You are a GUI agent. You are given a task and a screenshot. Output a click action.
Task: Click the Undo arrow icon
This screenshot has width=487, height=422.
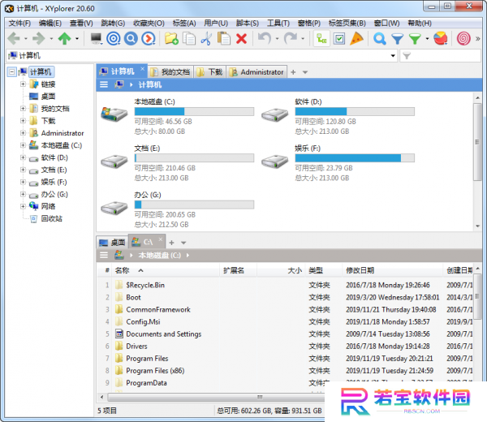[265, 38]
